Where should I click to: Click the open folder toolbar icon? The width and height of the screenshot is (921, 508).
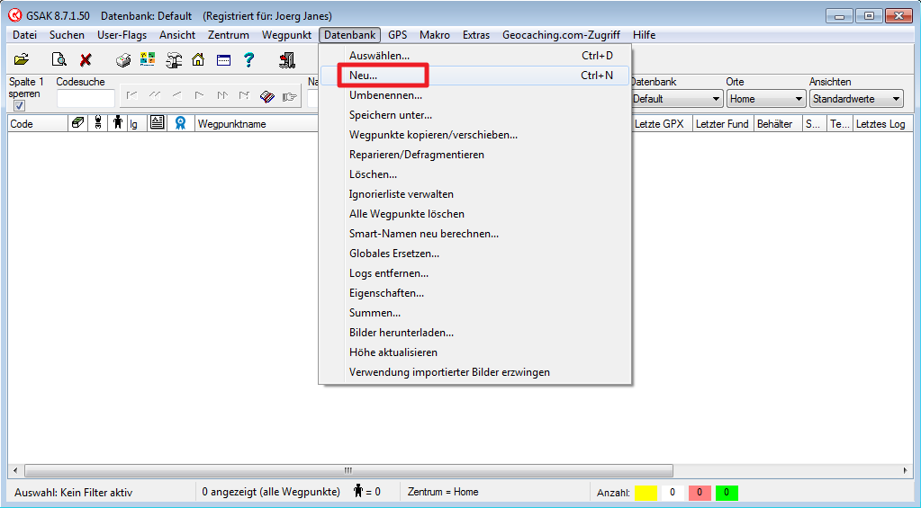pyautogui.click(x=21, y=59)
